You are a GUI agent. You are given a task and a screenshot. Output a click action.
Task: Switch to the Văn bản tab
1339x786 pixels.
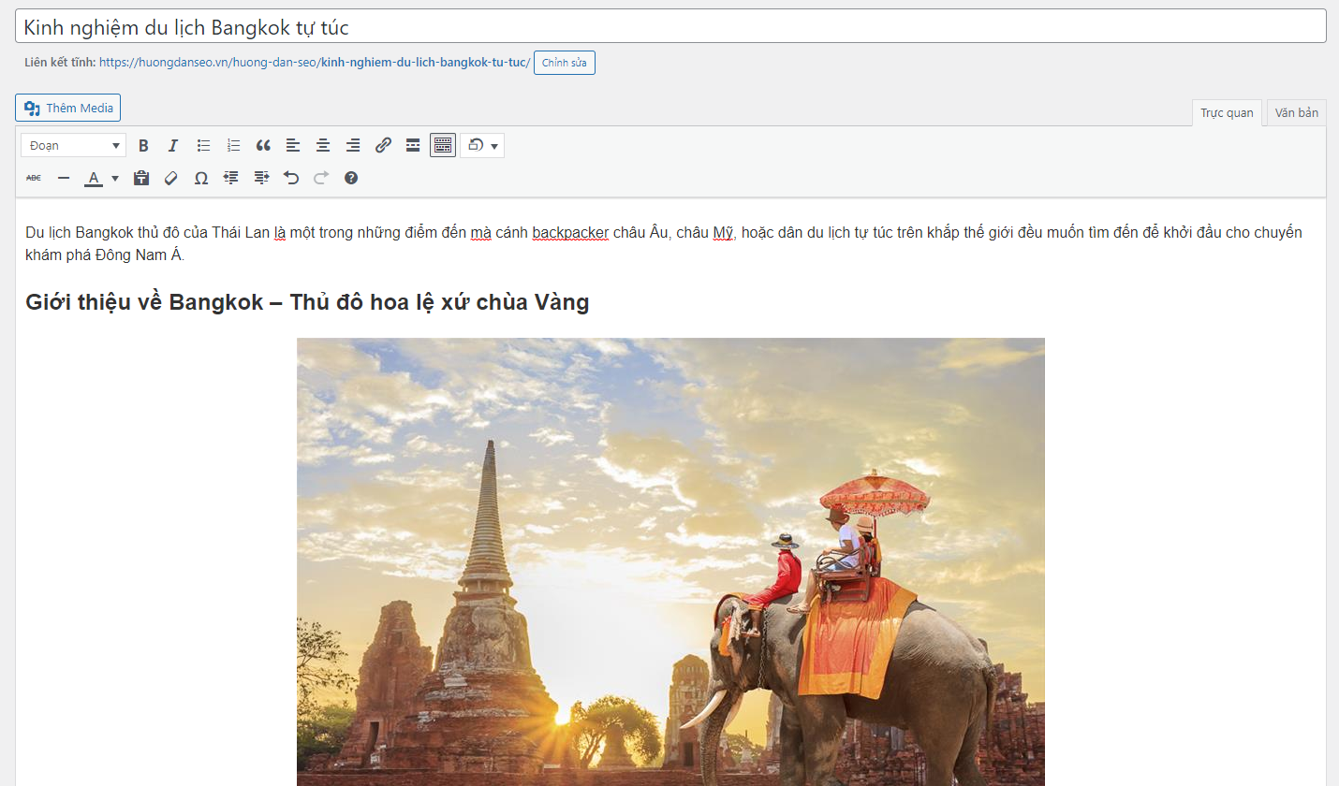[1296, 112]
